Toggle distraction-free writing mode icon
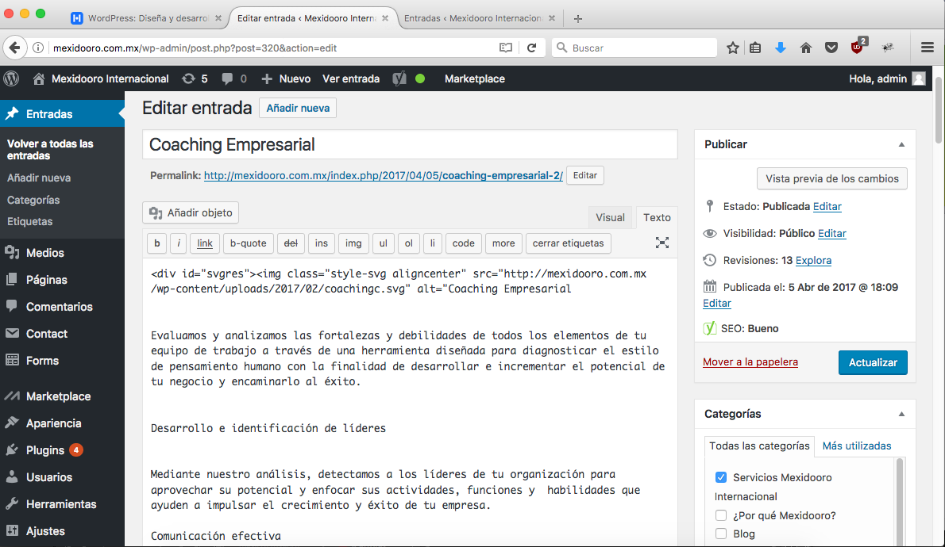Viewport: 945px width, 547px height. tap(662, 243)
